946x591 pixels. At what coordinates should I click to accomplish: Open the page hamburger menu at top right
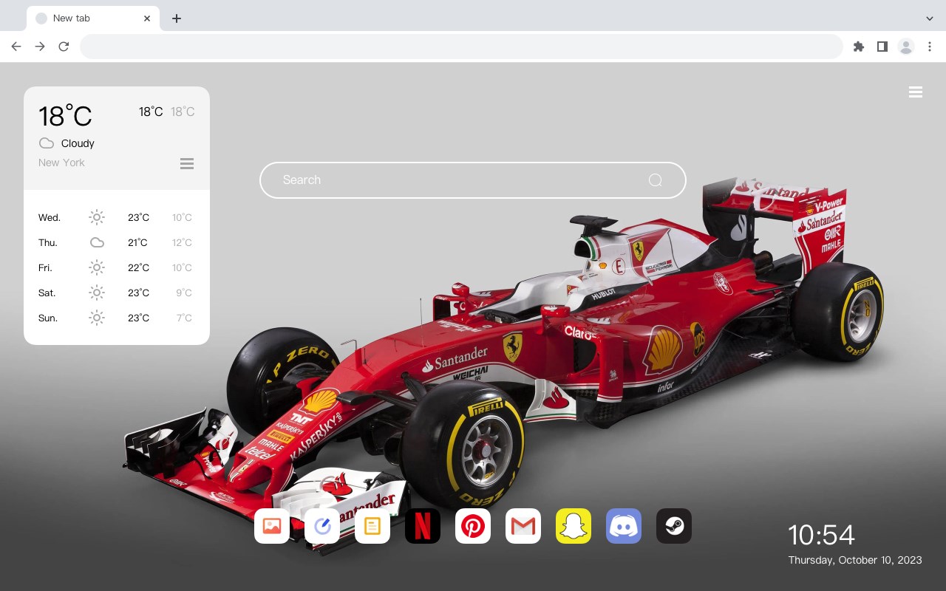click(x=916, y=92)
